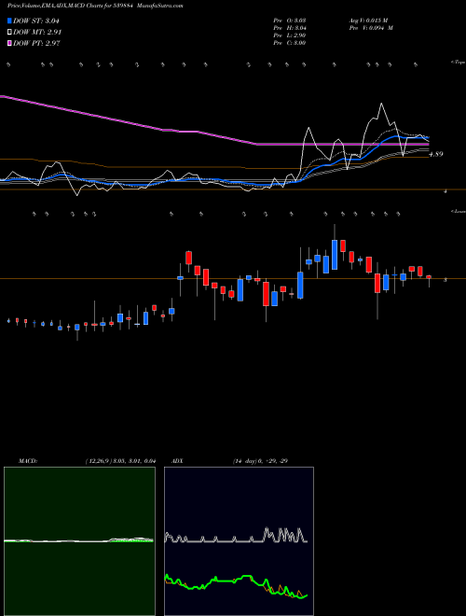Viewport: 466px width, 616px height.
Task: Click the '4.89' level label
Action: coord(436,154)
